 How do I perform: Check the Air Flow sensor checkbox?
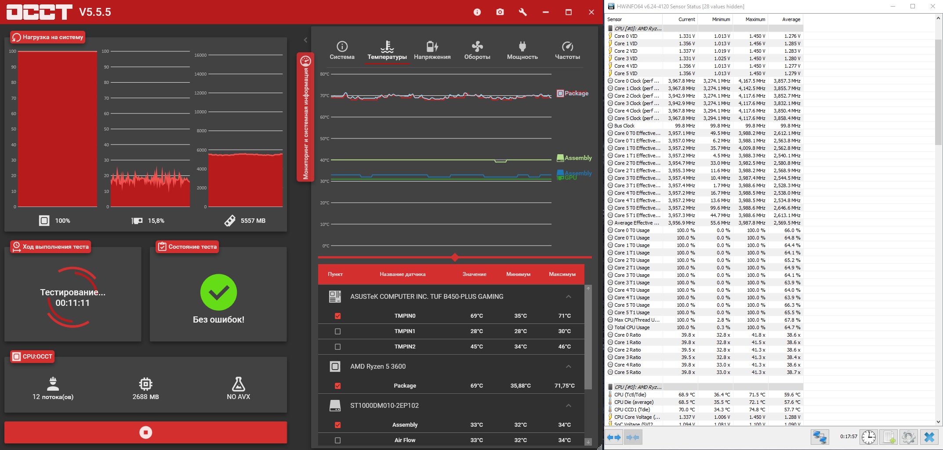pos(337,440)
